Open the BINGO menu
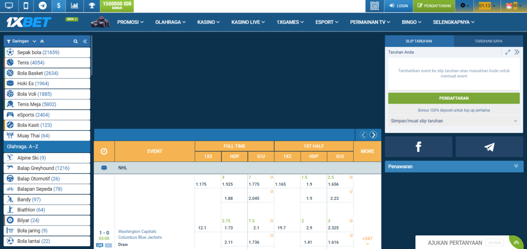The width and height of the screenshot is (527, 249). 411,22
